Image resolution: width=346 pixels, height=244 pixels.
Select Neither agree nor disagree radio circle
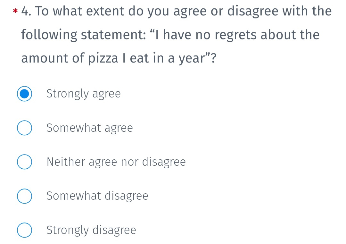point(24,162)
